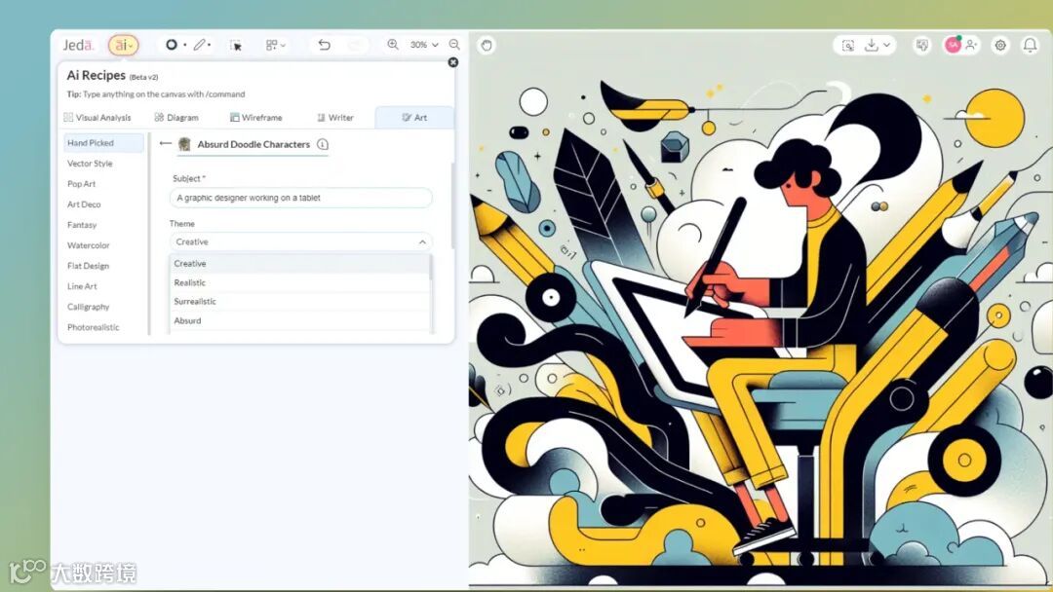
Task: Open the pink user avatar
Action: coord(953,45)
